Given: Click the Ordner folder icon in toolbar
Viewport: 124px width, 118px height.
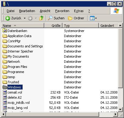Looking at the screenshot, I should pyautogui.click(x=70, y=18).
